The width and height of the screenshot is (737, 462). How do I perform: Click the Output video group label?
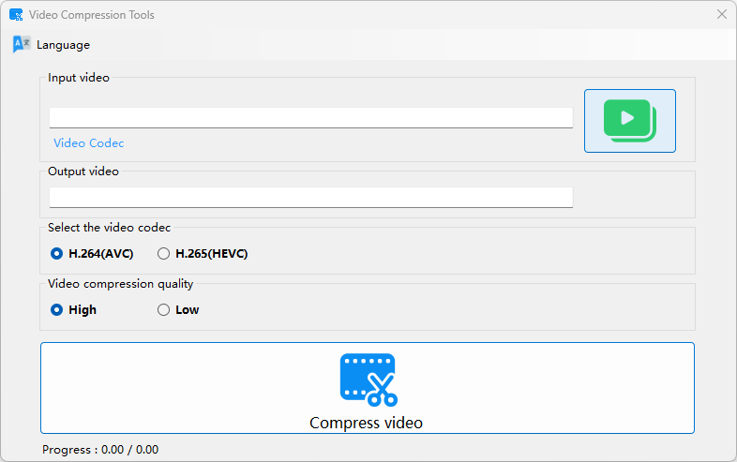coord(83,171)
